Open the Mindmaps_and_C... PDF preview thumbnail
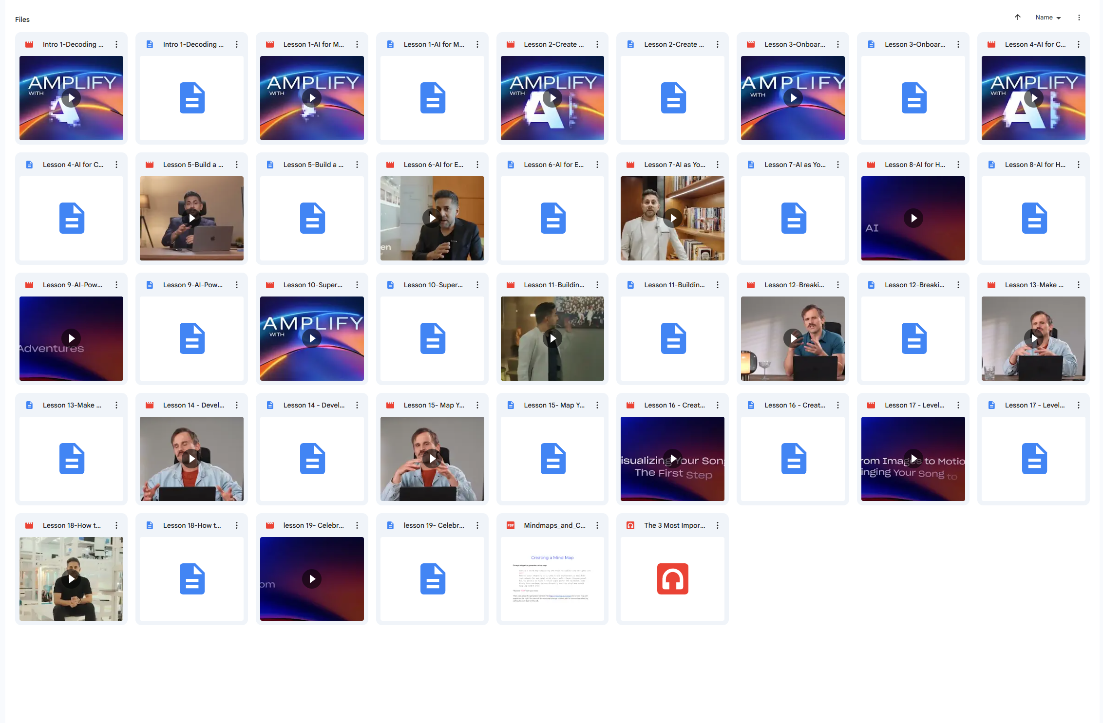The width and height of the screenshot is (1103, 723). pos(552,579)
